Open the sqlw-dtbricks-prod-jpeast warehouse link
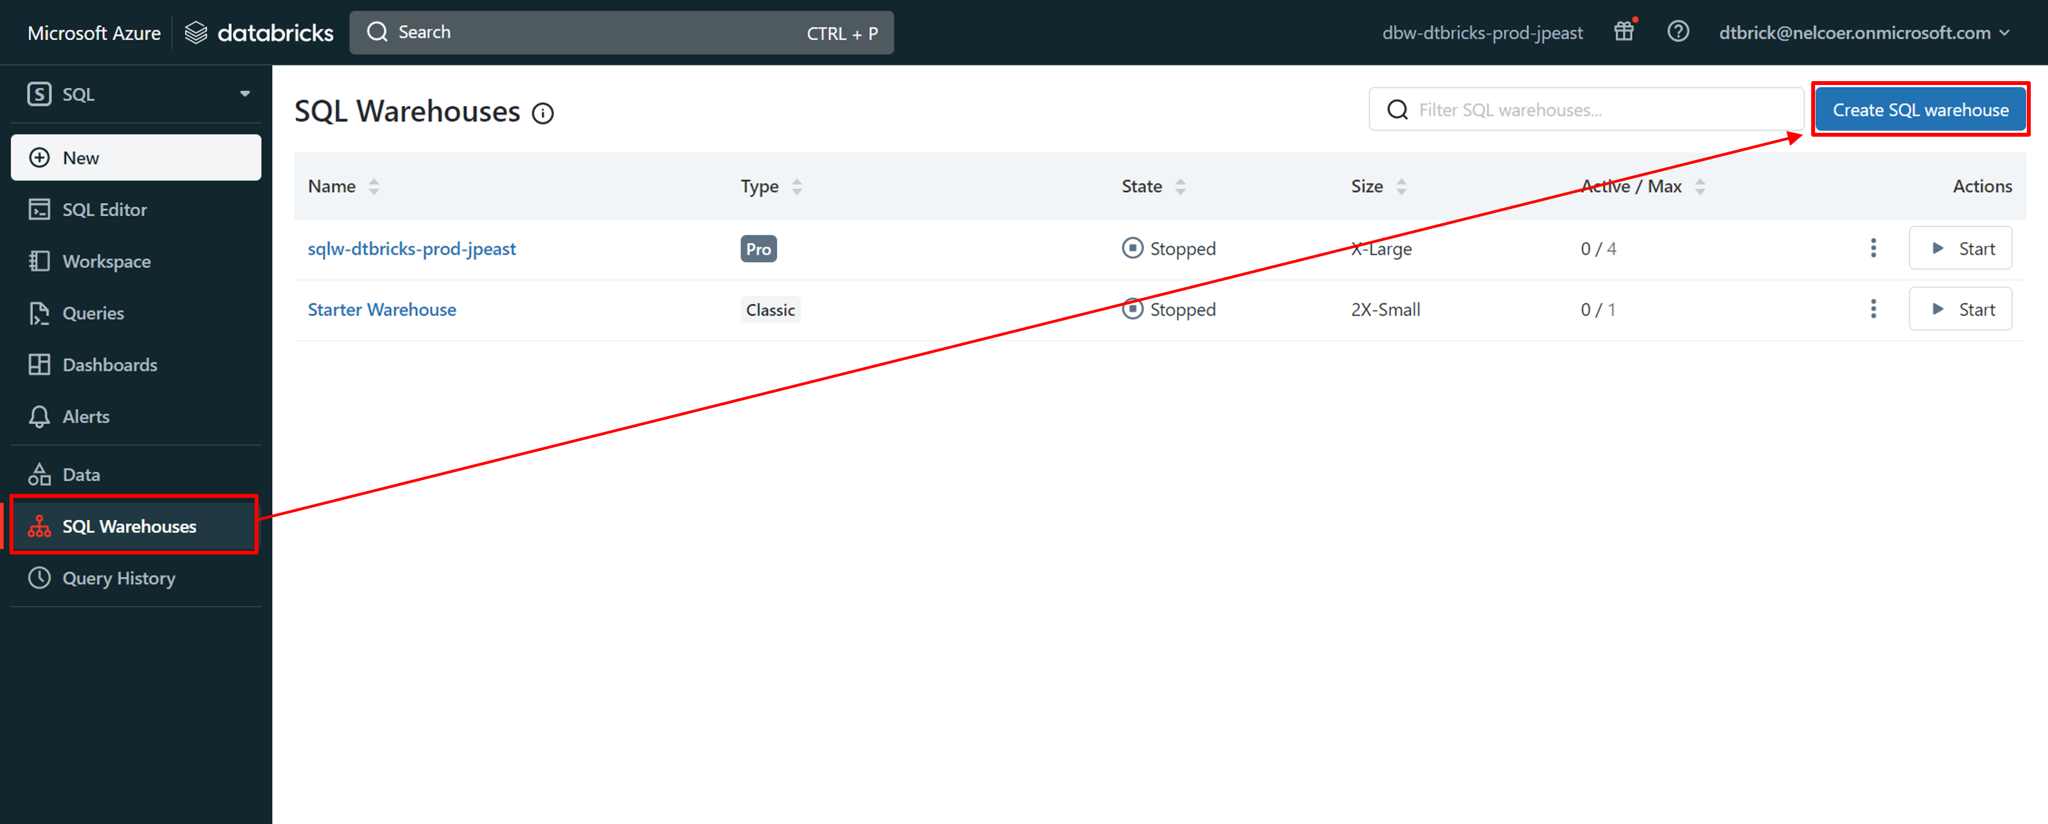Viewport: 2048px width, 824px height. tap(411, 249)
